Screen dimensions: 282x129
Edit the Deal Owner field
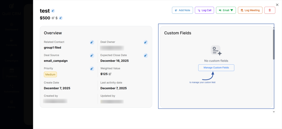[146, 42]
